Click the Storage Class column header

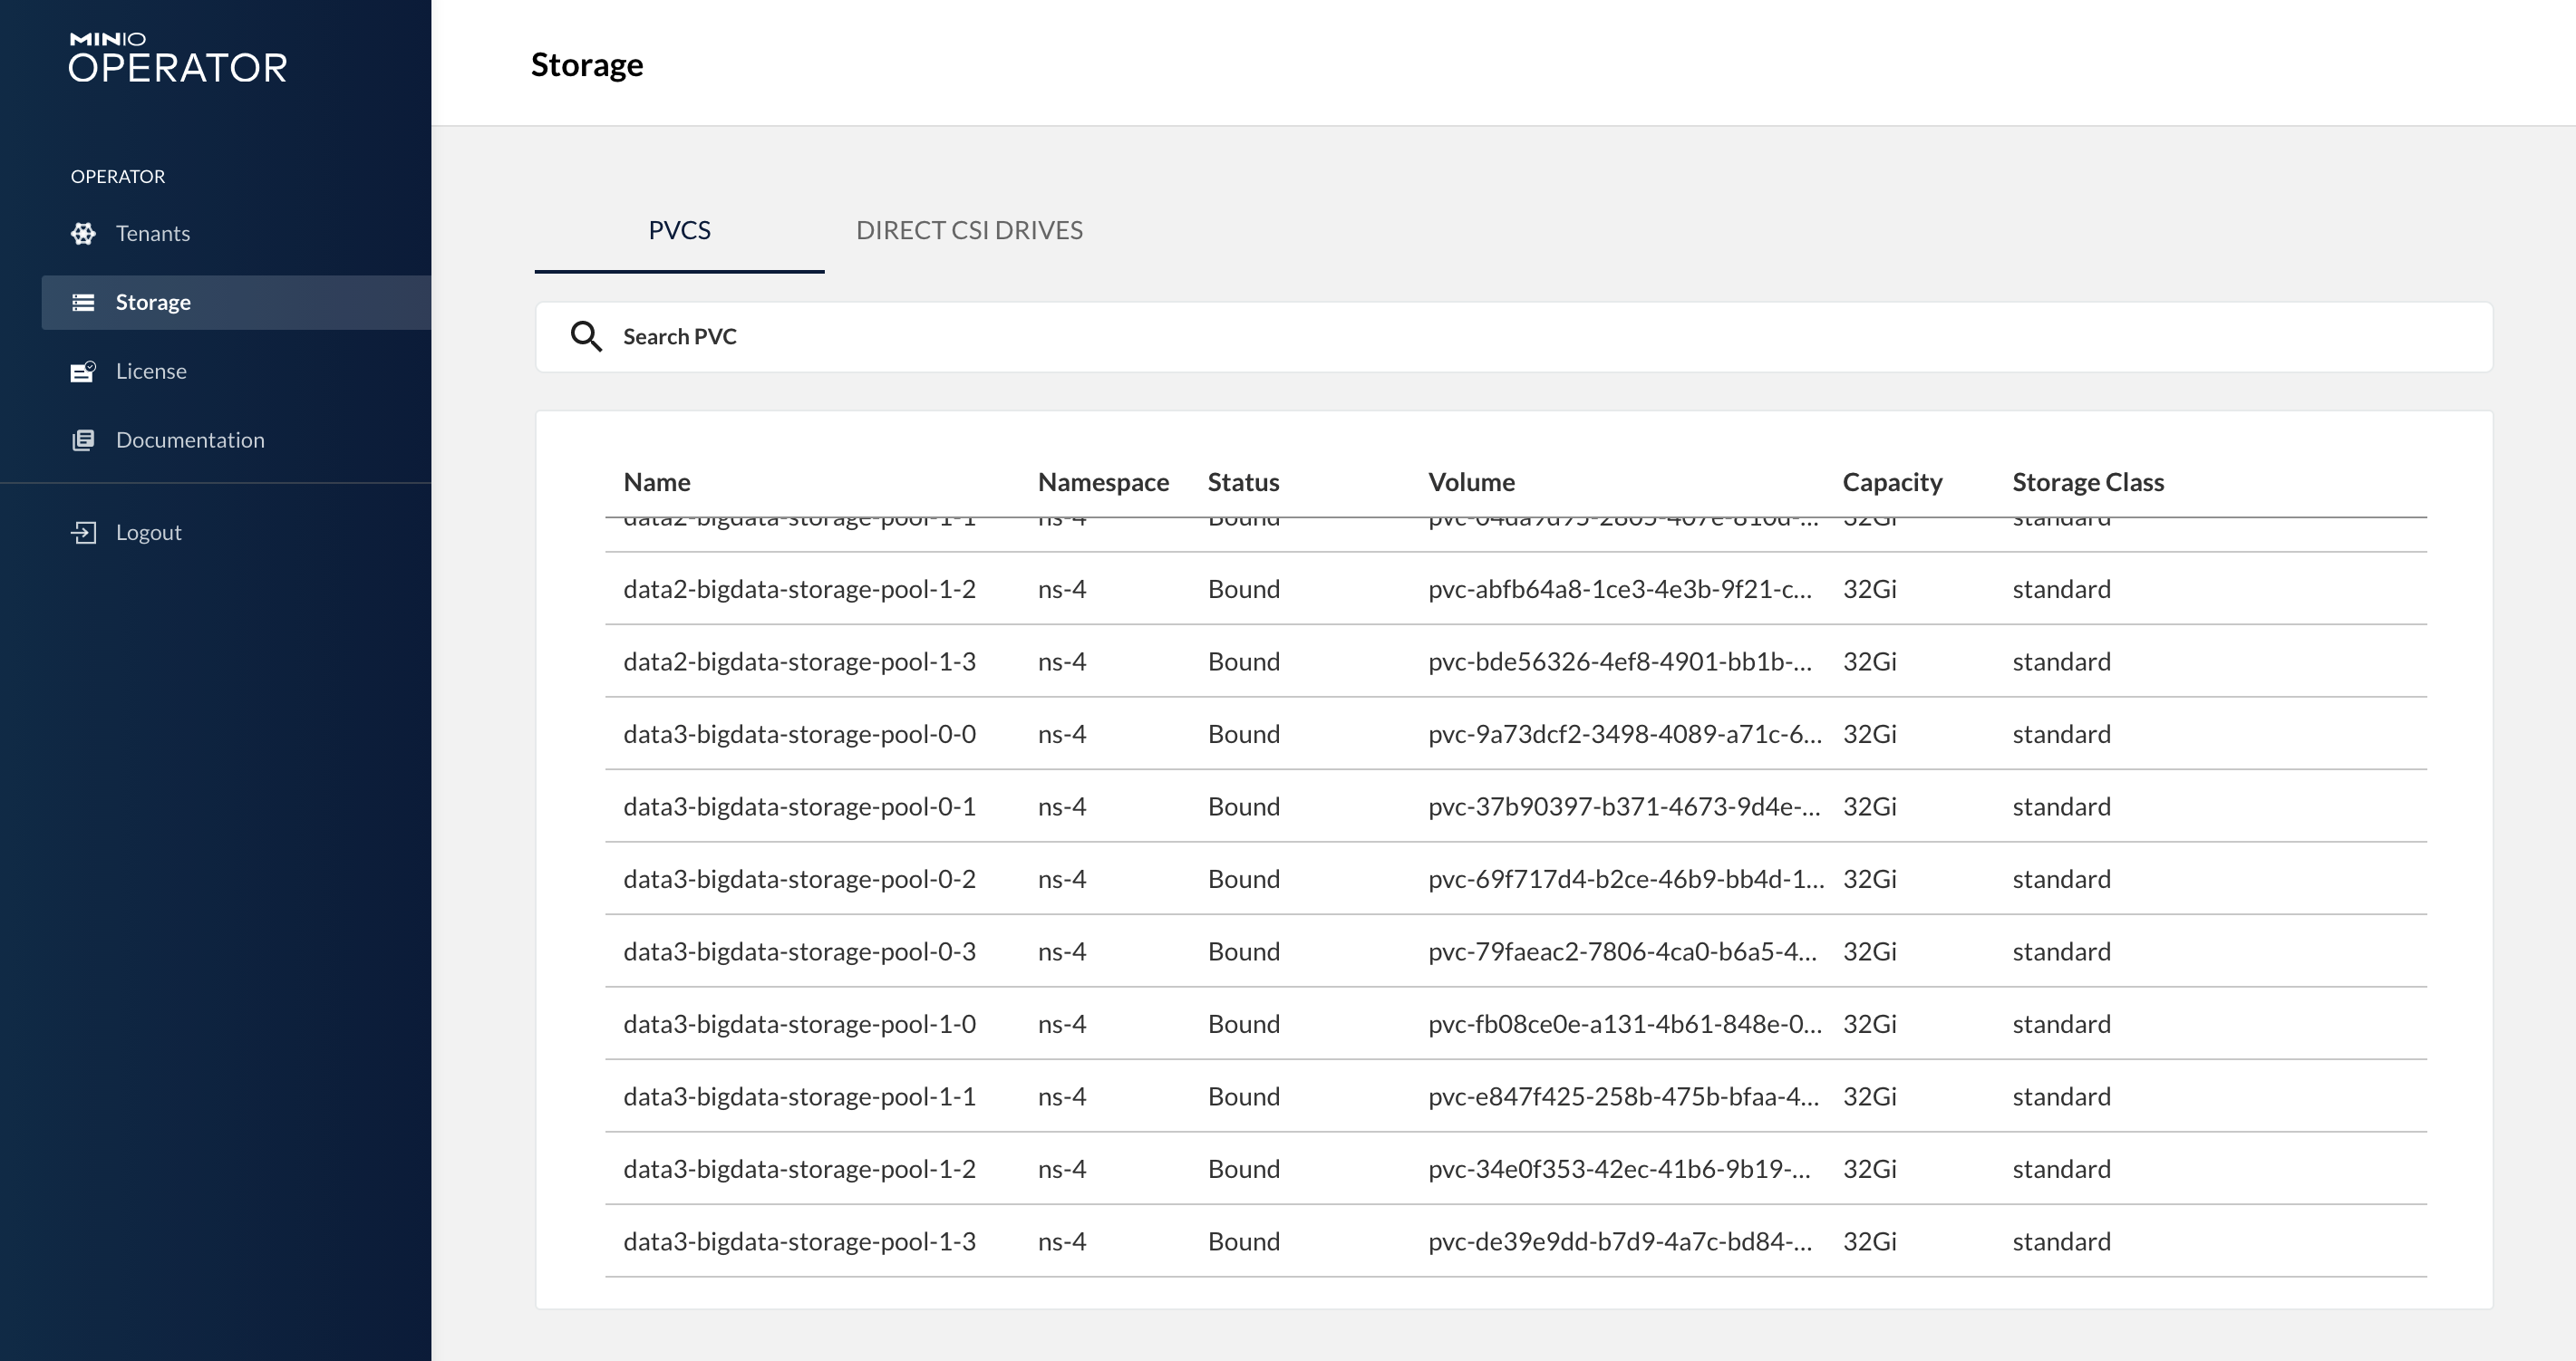(x=2087, y=482)
